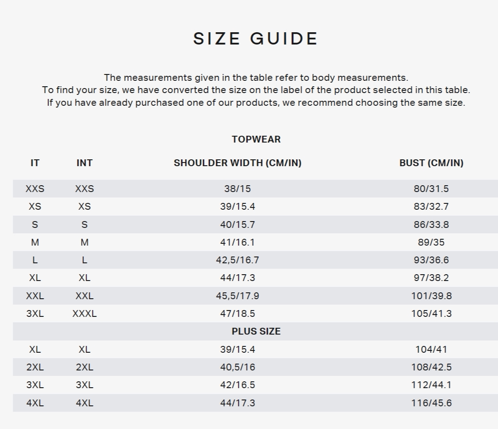Click the INT column header
498x429 pixels.
(x=84, y=163)
